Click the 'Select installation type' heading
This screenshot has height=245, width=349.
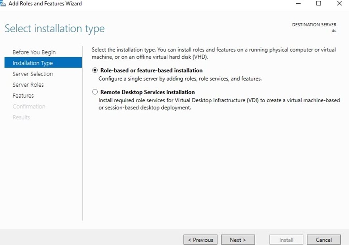click(x=55, y=29)
